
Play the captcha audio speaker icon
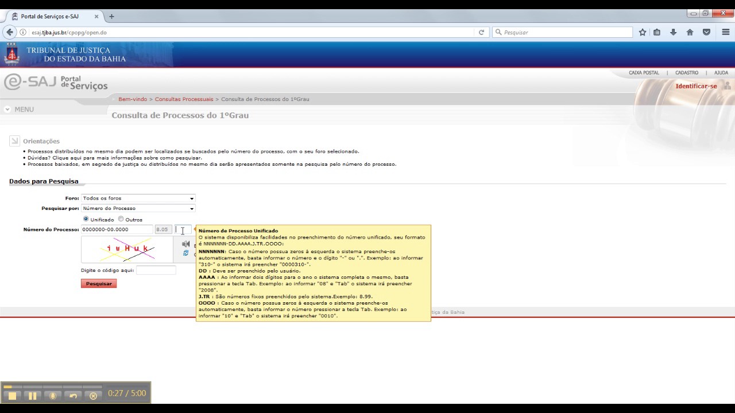pyautogui.click(x=185, y=244)
